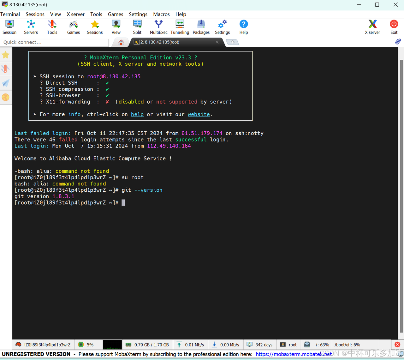This screenshot has height=360, width=404.
Task: Open the Home tab house icon
Action: click(x=121, y=42)
